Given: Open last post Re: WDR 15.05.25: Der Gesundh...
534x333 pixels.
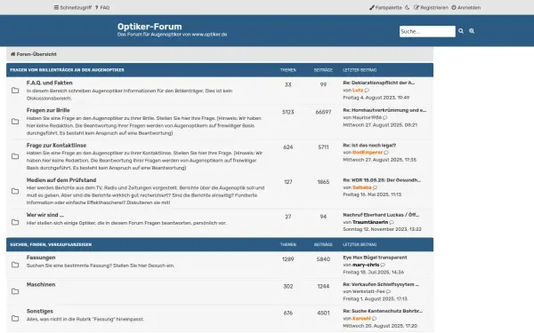Looking at the screenshot, I should (382, 180).
